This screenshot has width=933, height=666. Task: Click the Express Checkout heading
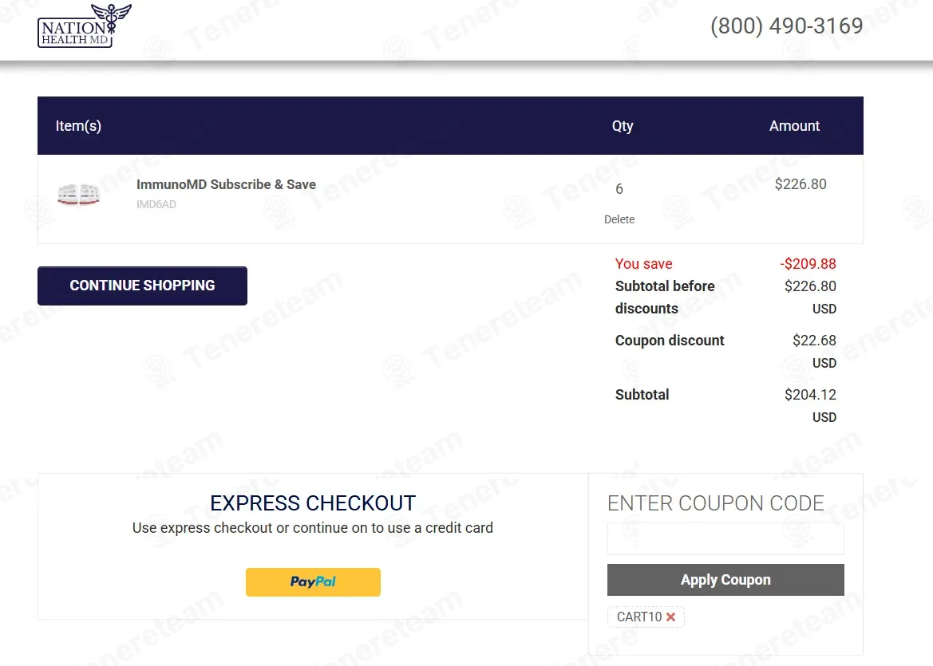click(x=313, y=503)
